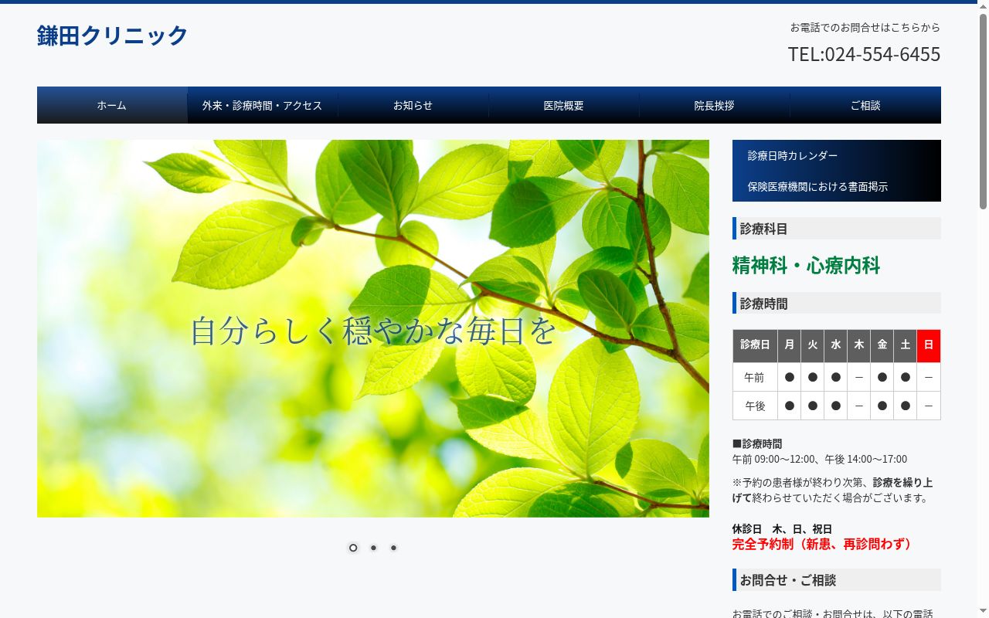Click the 診療時間 section heading above the table

pos(837,304)
